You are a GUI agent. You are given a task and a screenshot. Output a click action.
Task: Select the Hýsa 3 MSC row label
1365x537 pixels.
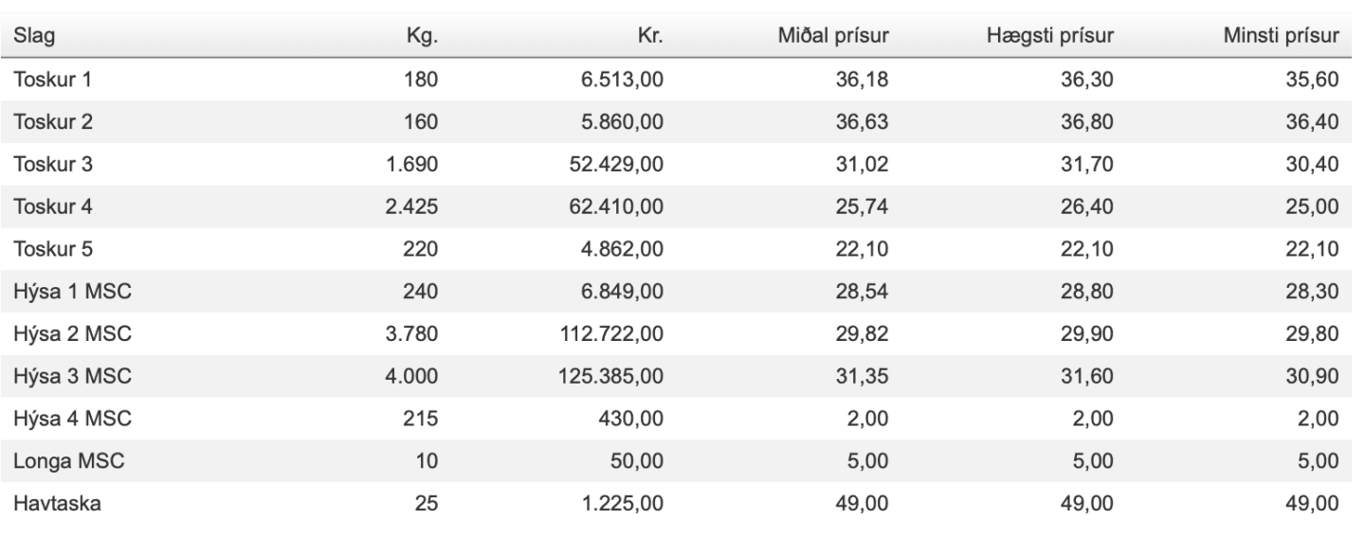click(x=72, y=376)
